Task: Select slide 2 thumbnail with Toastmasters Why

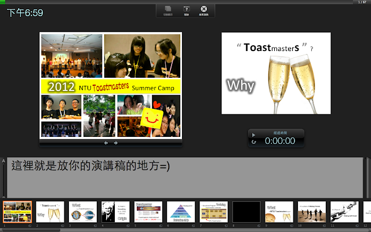Action: pyautogui.click(x=50, y=212)
